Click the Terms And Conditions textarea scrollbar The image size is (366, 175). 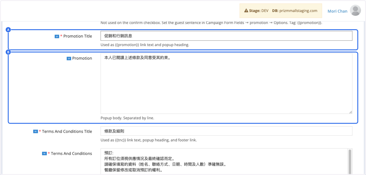(x=350, y=162)
